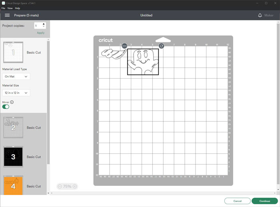This screenshot has width=280, height=207.
Task: Select the cape shape on the mat
Action: pyautogui.click(x=114, y=54)
